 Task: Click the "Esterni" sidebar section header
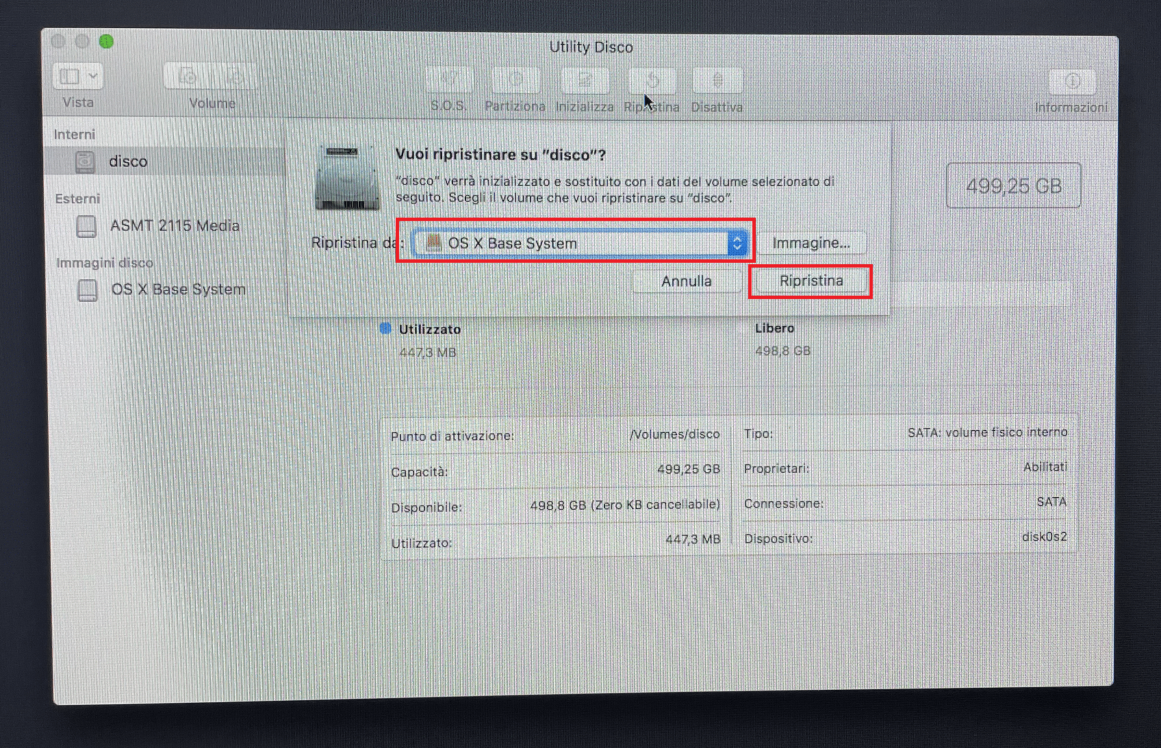(x=77, y=199)
